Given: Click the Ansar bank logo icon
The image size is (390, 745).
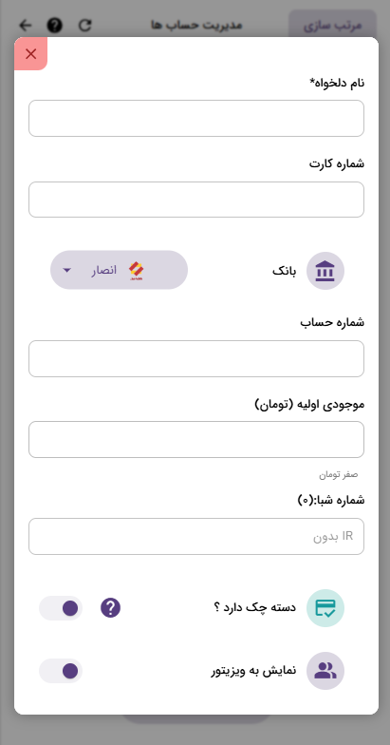Looking at the screenshot, I should pos(137,270).
